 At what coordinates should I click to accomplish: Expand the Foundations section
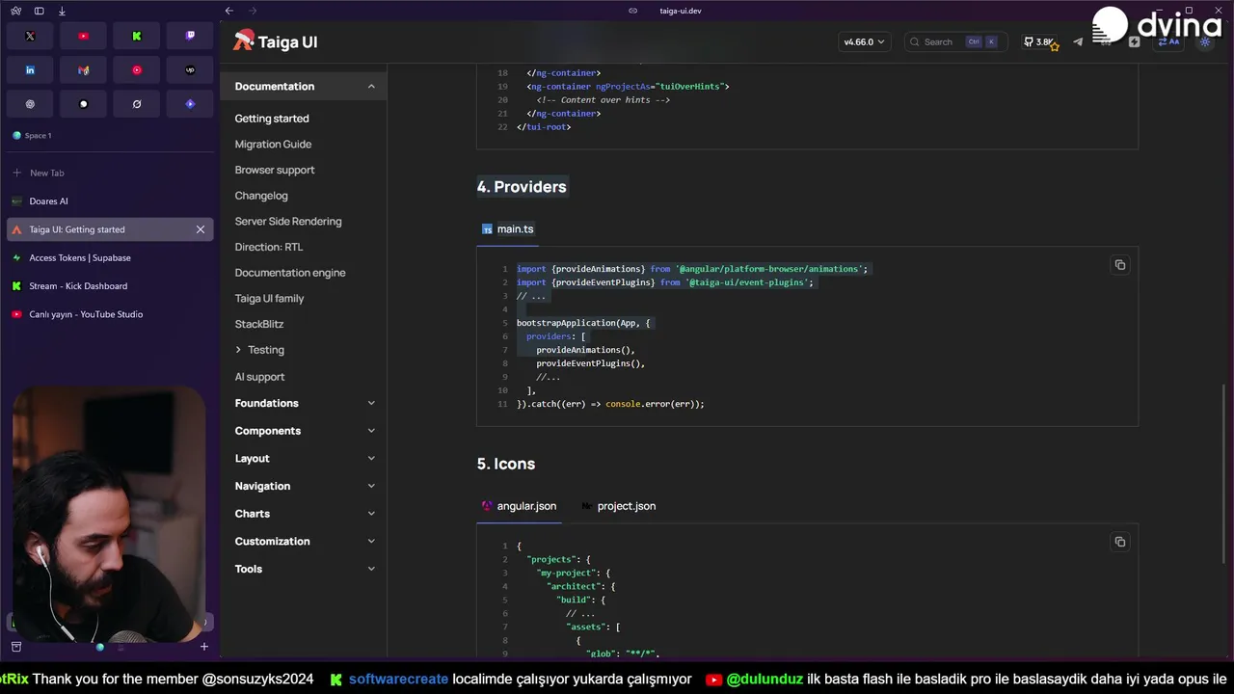point(304,403)
